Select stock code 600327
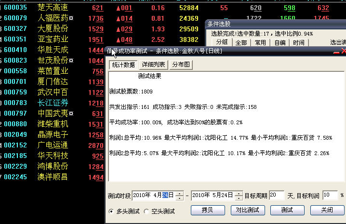This screenshot has height=224, width=346. [15, 28]
